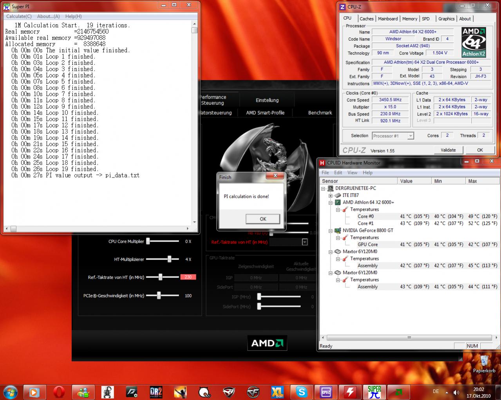Click the PCIe-Geschwindigkeit slider handle
Screen dimensions: 501x400
(159, 295)
